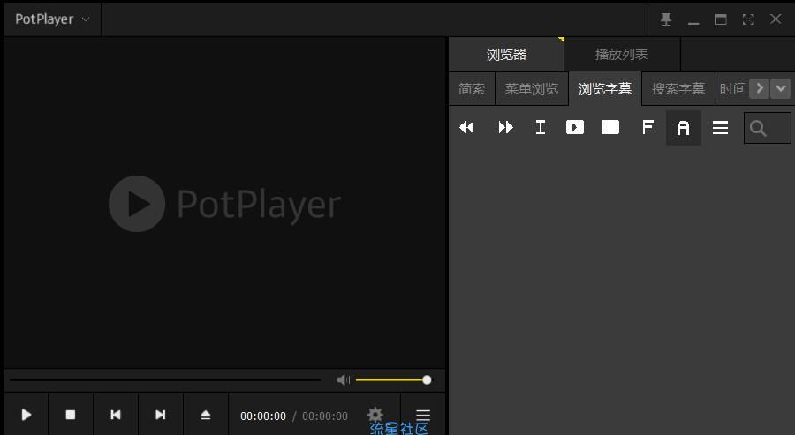Click the play-in-box subtitle icon
Image resolution: width=795 pixels, height=435 pixels.
point(575,127)
